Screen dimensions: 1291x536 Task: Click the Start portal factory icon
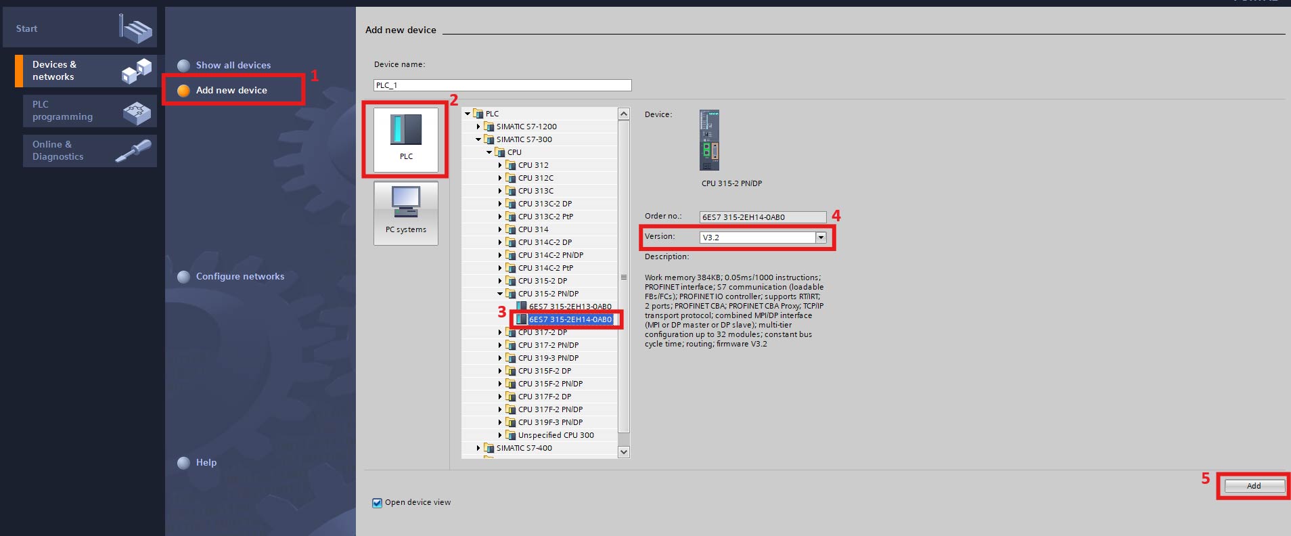coord(136,28)
